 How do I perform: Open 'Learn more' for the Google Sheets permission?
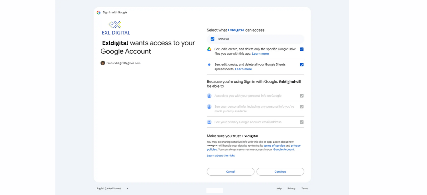[244, 69]
